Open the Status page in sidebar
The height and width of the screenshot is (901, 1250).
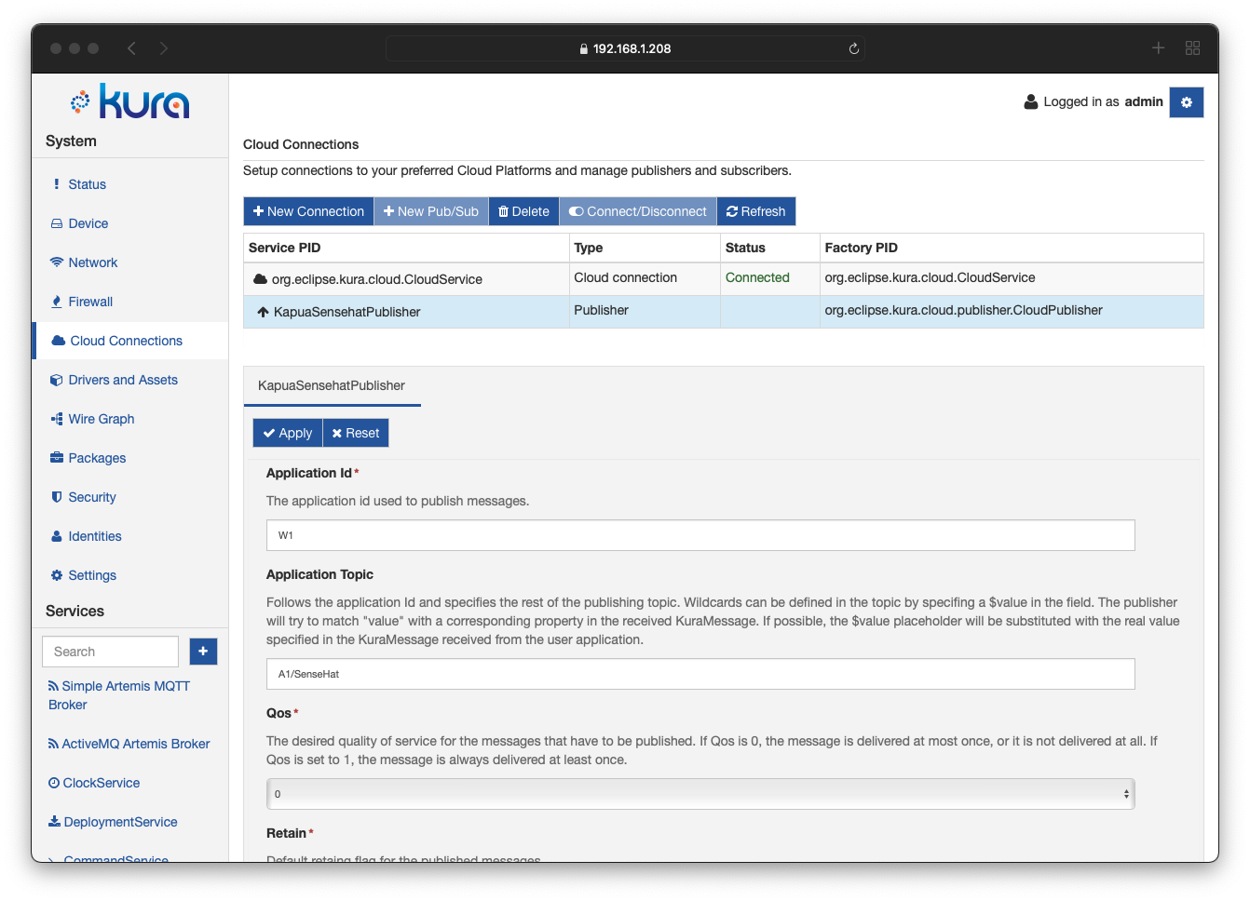pos(87,184)
